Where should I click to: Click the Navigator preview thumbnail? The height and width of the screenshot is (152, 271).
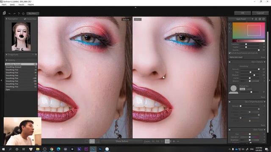point(21,36)
